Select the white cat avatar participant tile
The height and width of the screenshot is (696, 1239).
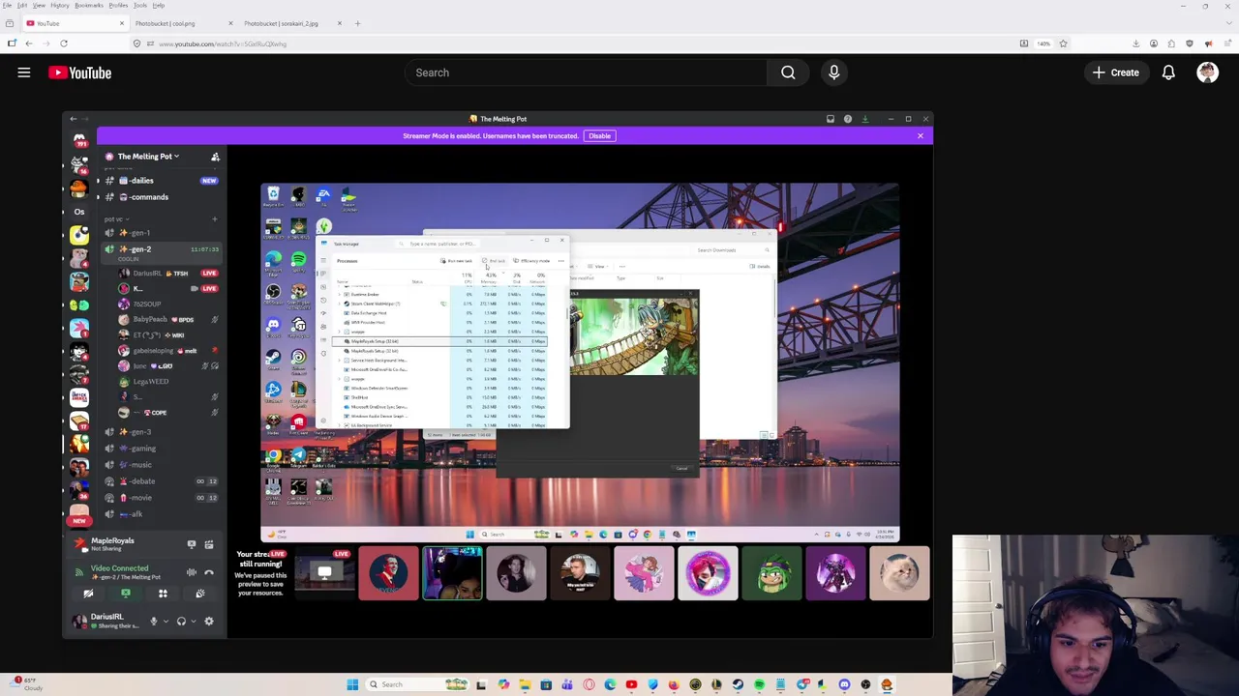899,574
